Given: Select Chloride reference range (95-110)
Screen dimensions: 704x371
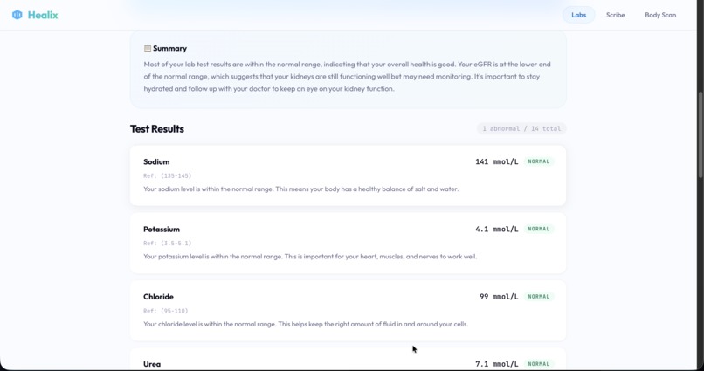Looking at the screenshot, I should pos(165,311).
